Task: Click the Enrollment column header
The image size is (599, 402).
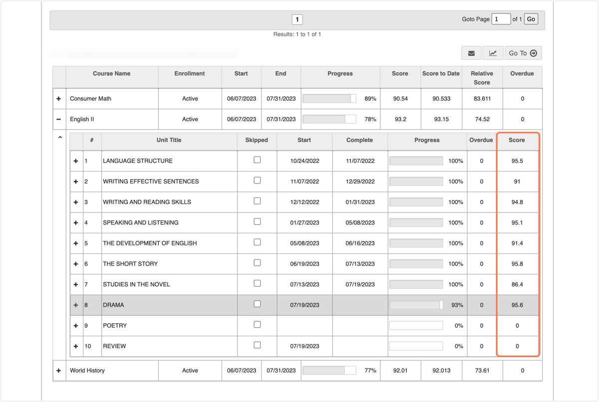Action: pyautogui.click(x=190, y=78)
